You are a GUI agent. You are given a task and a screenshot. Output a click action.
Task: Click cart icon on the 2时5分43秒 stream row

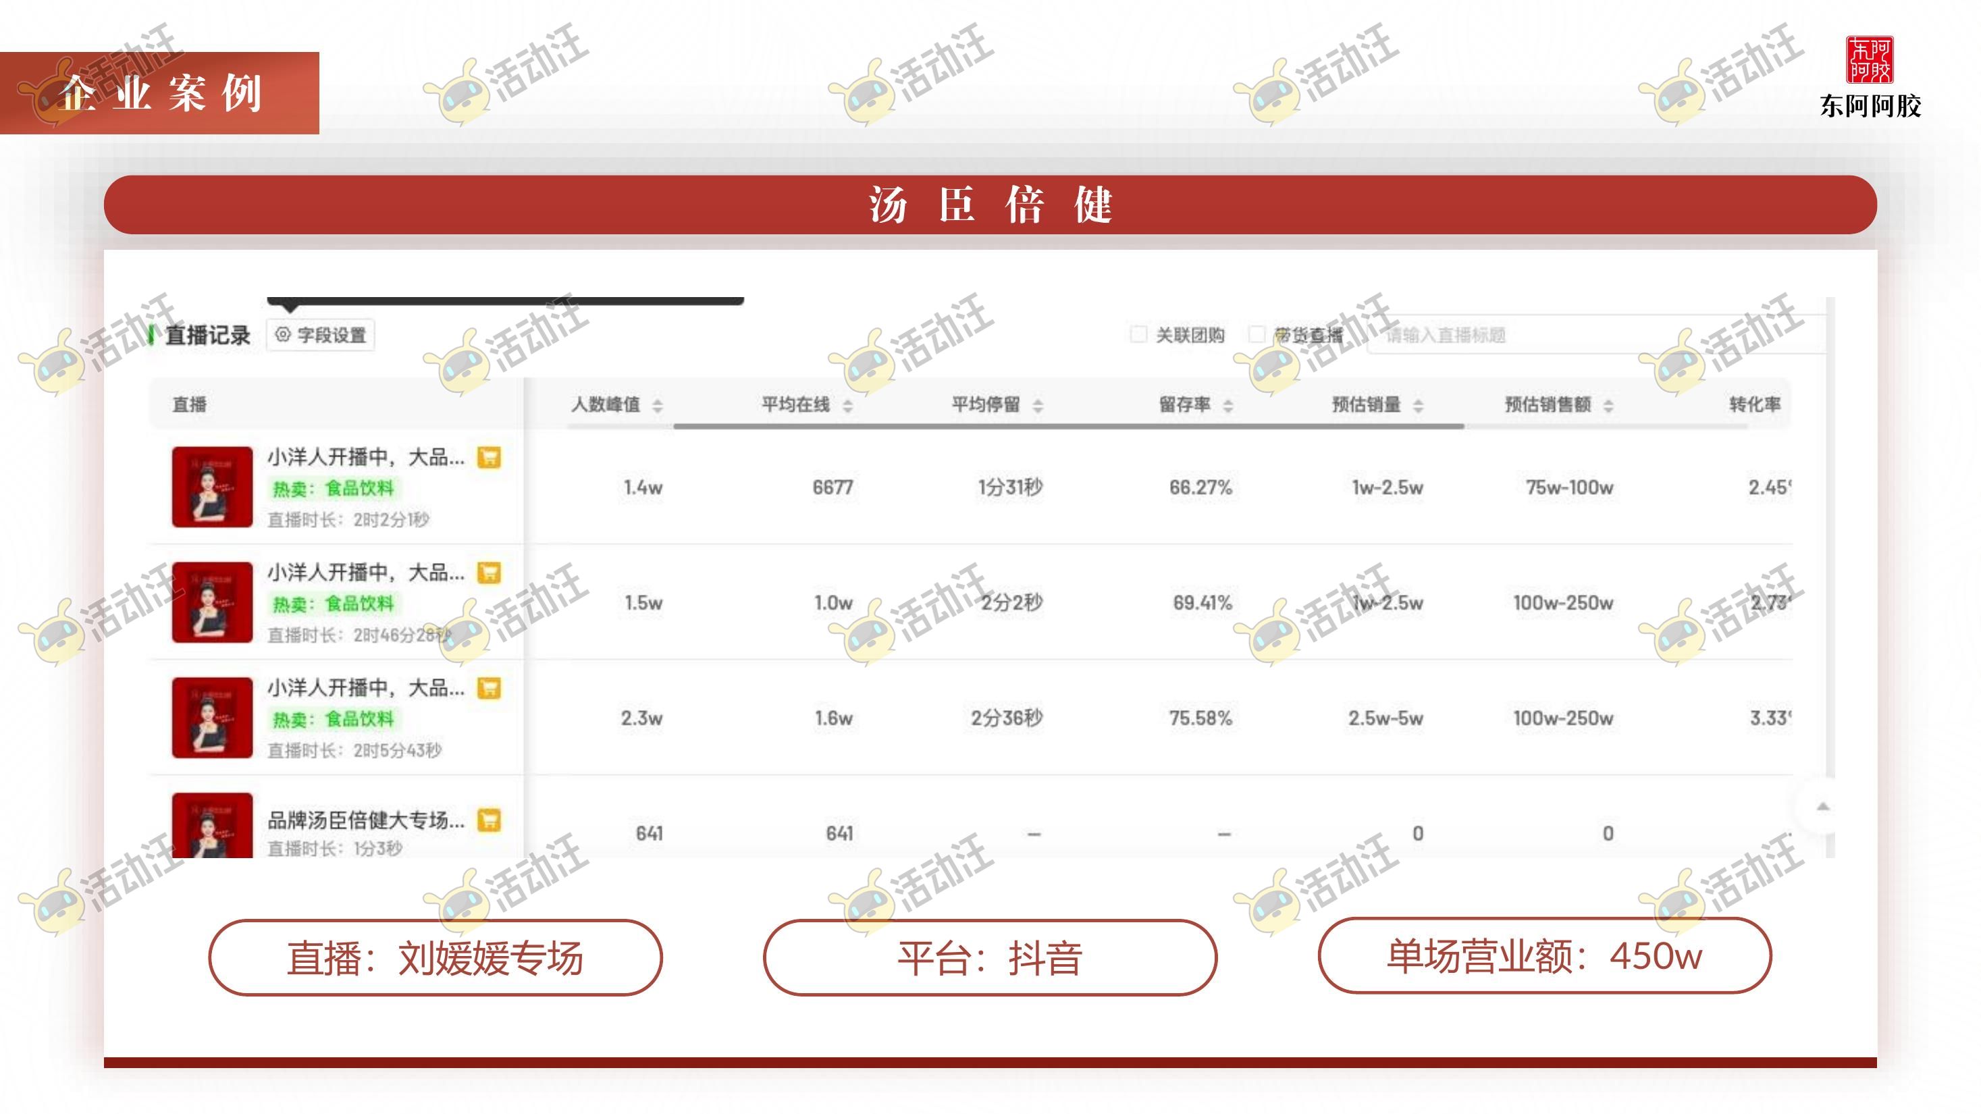pyautogui.click(x=489, y=688)
